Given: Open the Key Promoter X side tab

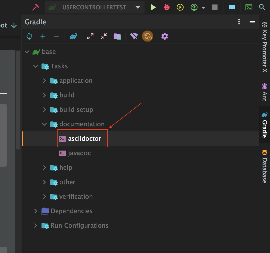Looking at the screenshot, I should click(x=265, y=47).
